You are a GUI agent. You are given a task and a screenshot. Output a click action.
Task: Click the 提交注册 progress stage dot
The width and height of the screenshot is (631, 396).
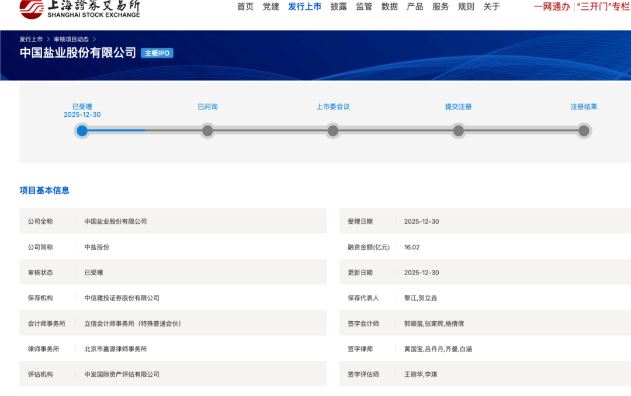tap(459, 131)
